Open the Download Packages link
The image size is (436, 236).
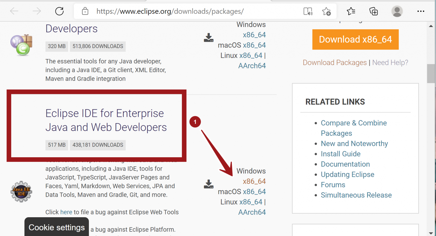[335, 63]
